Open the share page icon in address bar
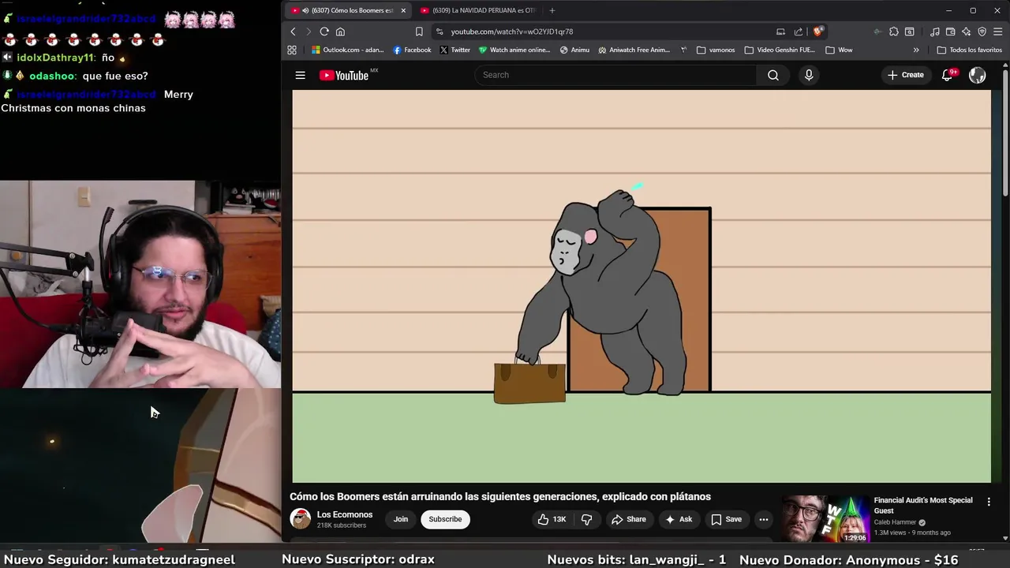 799,32
